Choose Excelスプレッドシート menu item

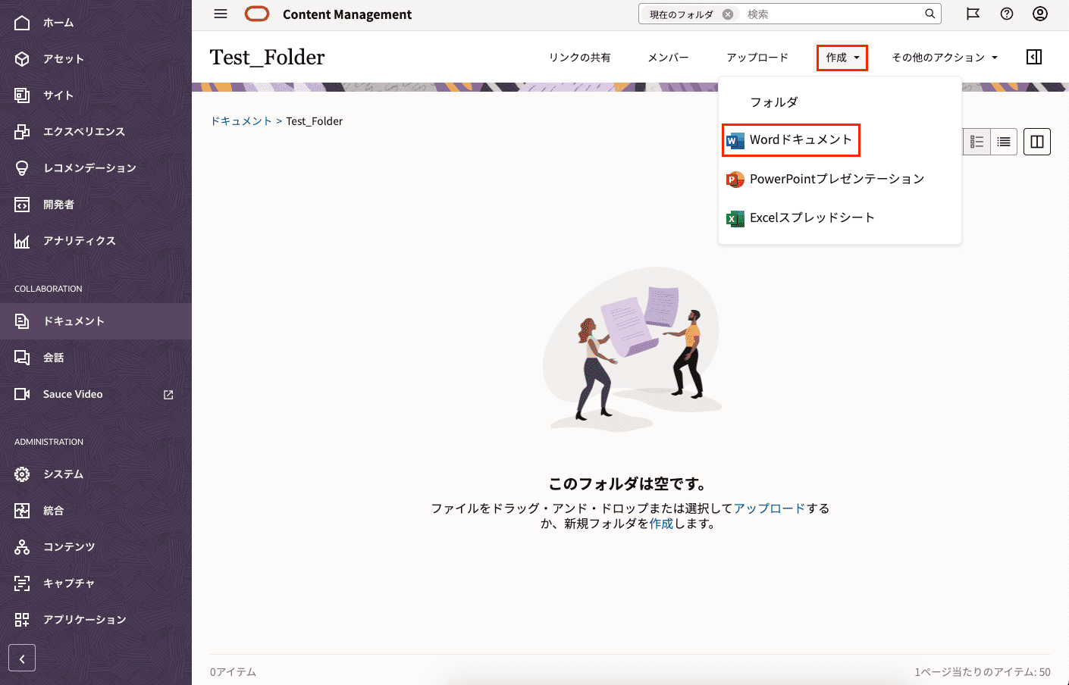tap(811, 218)
